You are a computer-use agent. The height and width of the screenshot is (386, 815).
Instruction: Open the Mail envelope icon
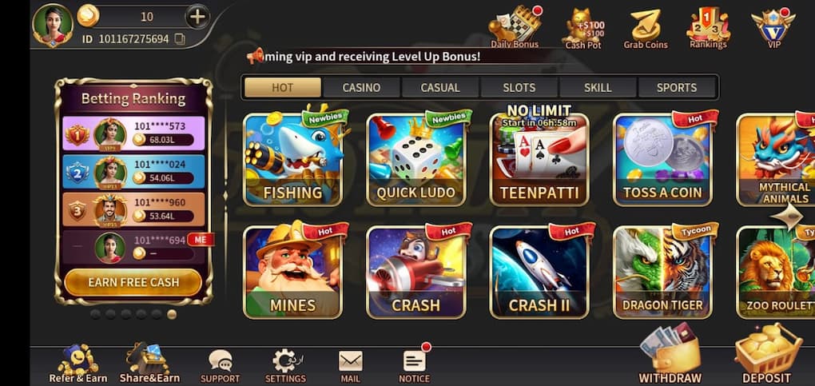point(350,367)
